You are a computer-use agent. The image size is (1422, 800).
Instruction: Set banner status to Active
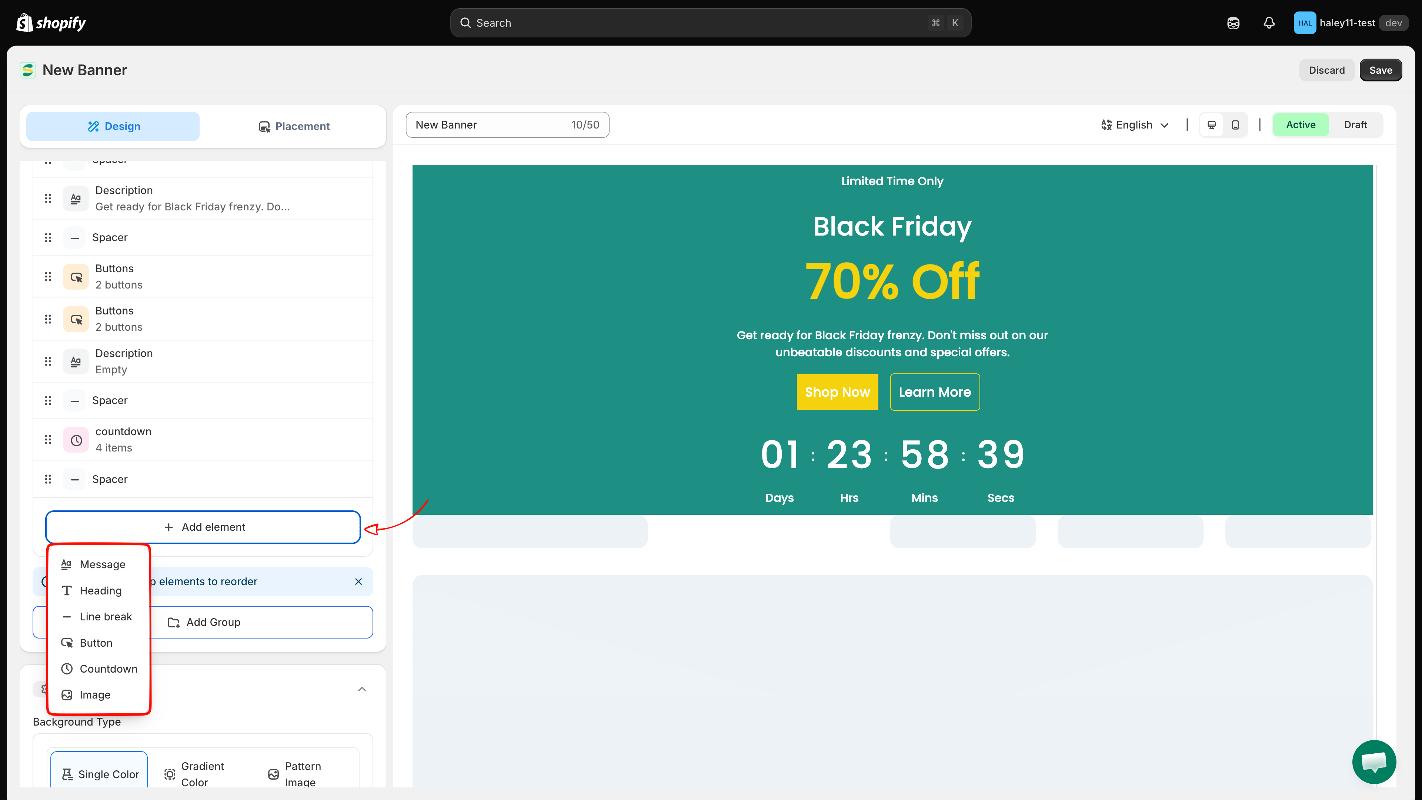tap(1301, 125)
